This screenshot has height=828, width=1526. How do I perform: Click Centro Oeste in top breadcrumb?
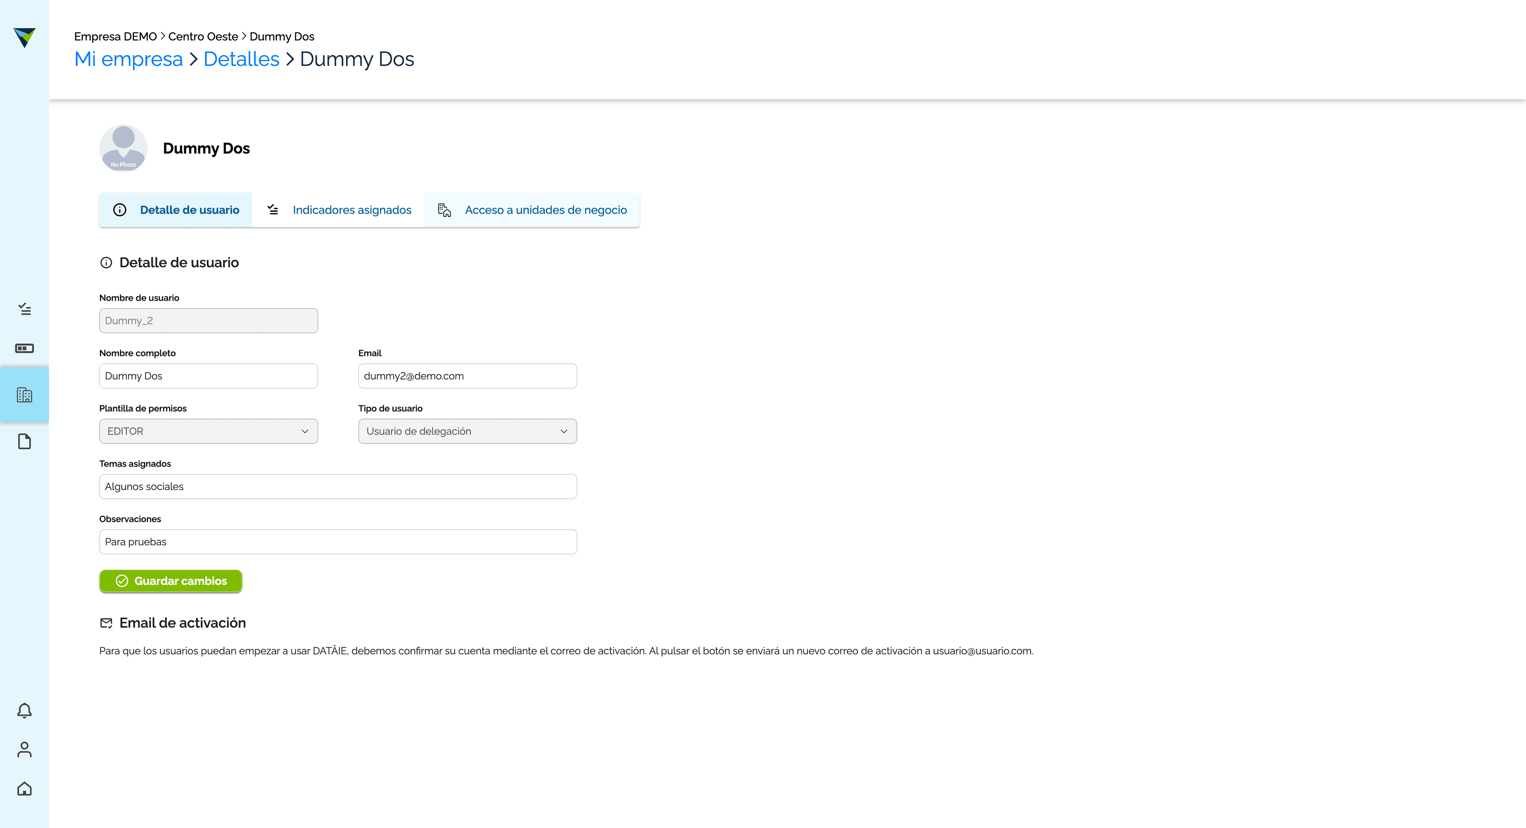203,37
